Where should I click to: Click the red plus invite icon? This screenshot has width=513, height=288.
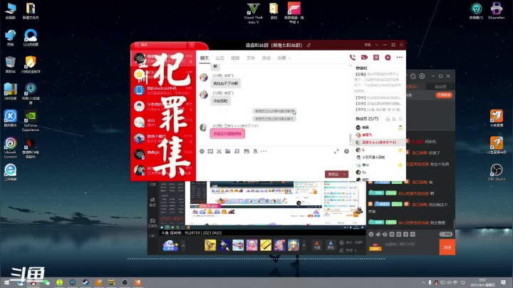388,58
